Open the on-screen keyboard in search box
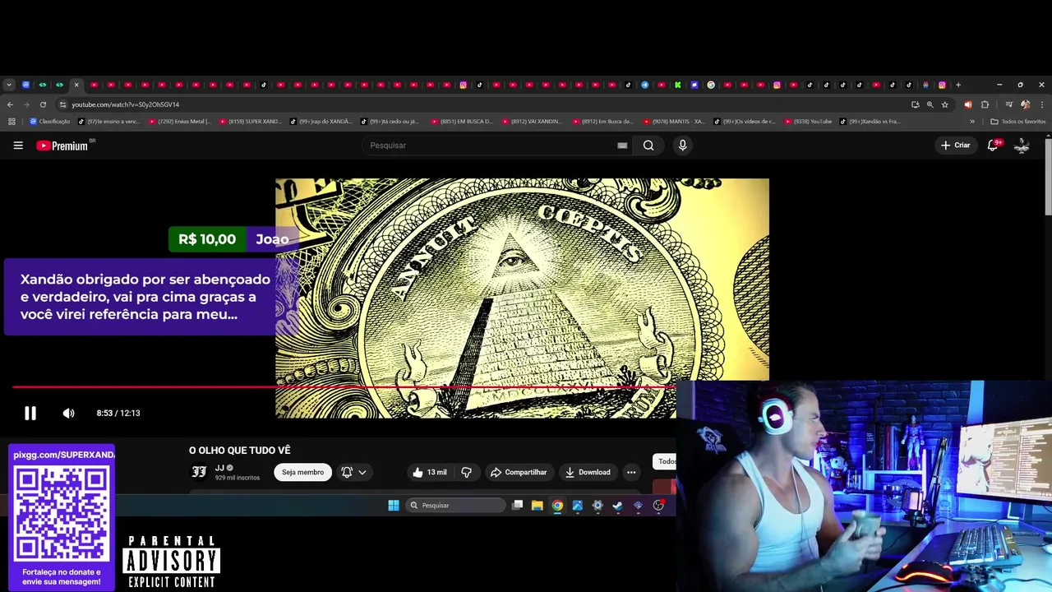Viewport: 1052px width, 592px height. pos(622,146)
